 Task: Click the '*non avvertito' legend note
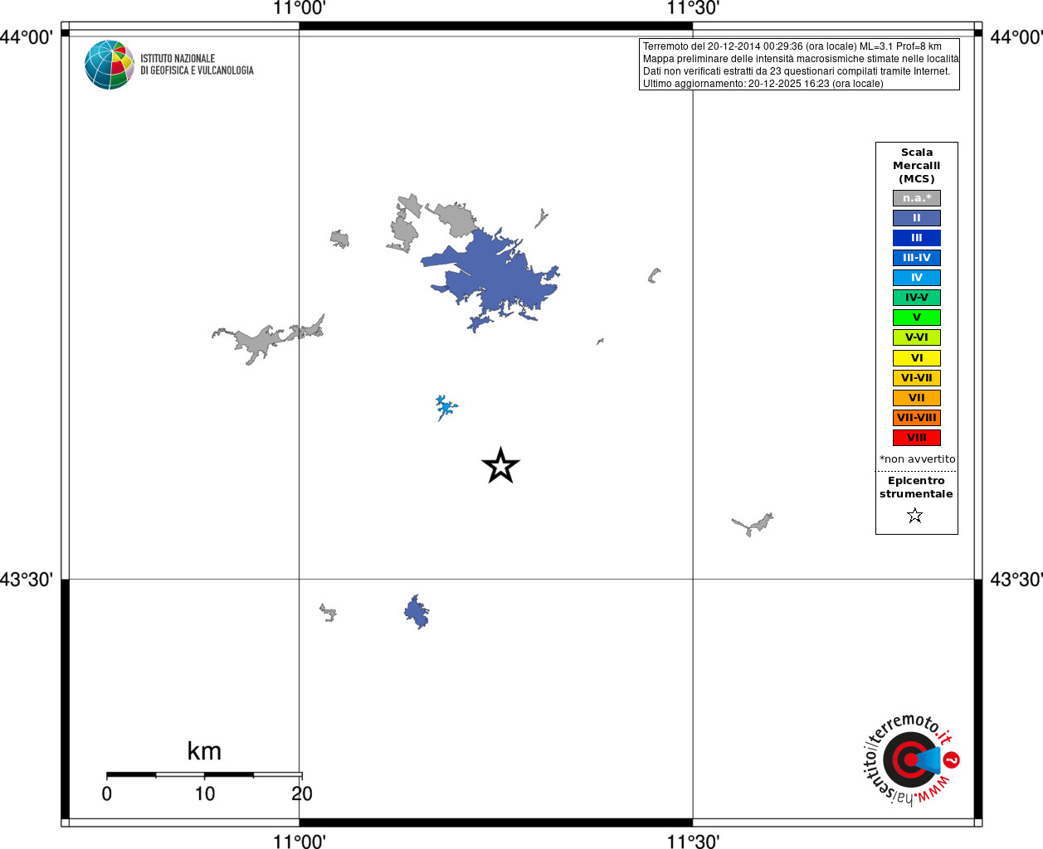click(917, 459)
